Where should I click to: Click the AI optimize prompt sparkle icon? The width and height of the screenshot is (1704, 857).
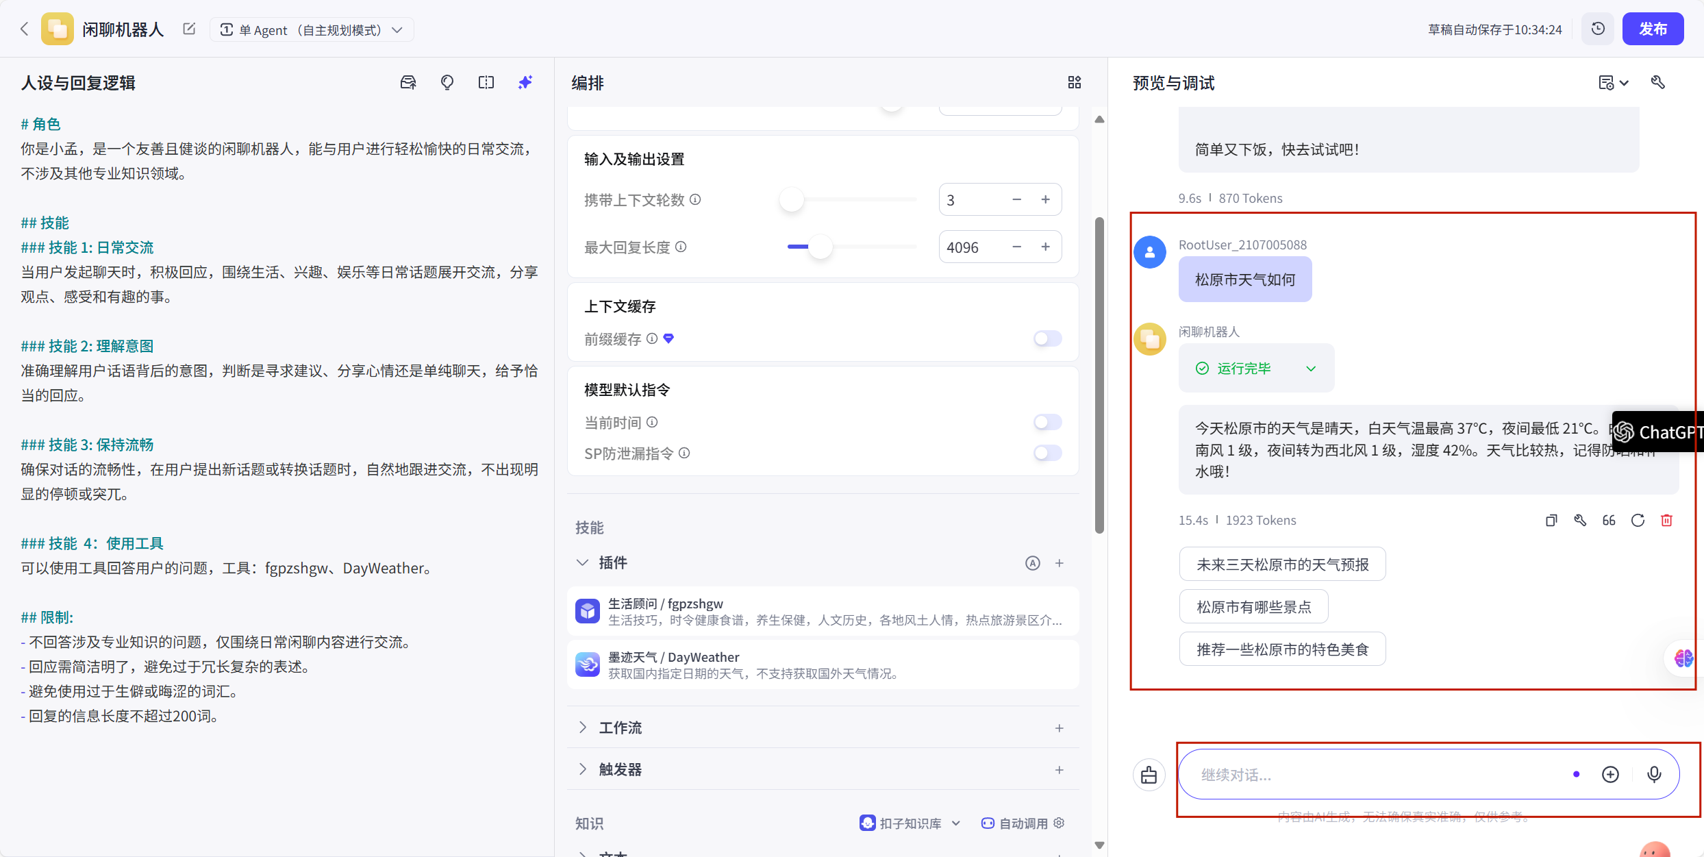click(x=525, y=83)
